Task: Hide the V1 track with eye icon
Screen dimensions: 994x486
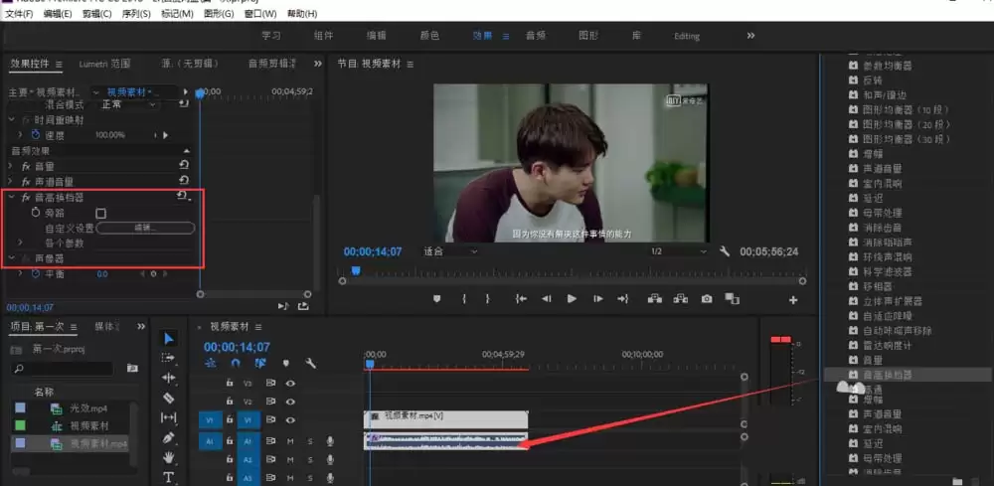Action: (291, 420)
